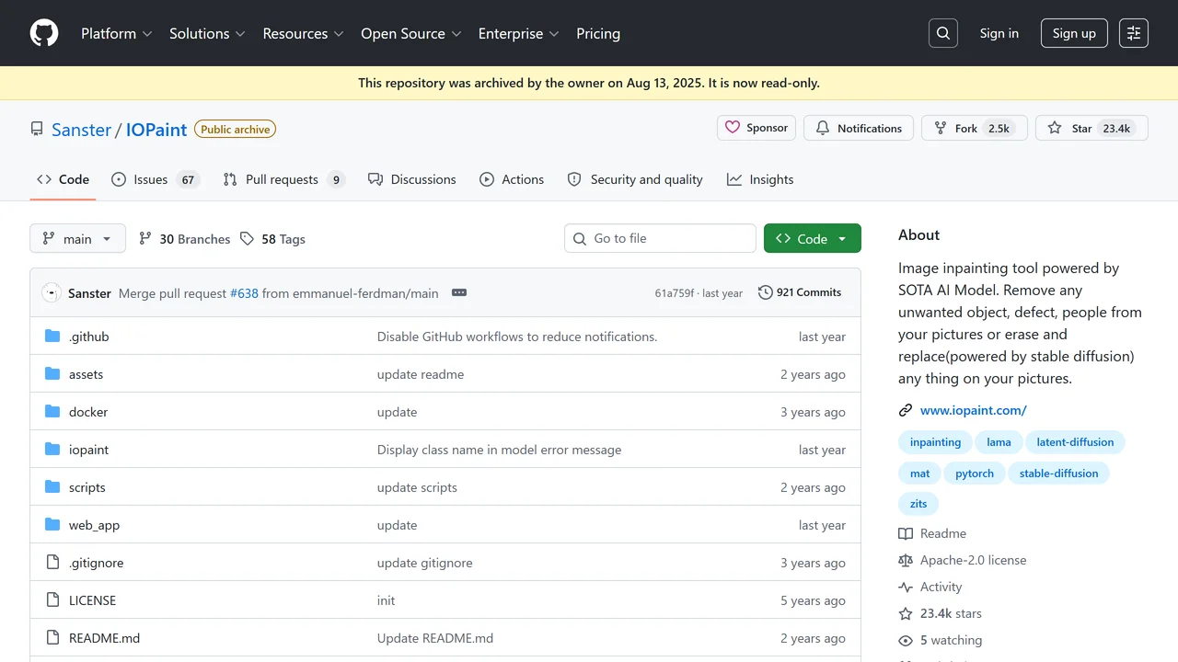
Task: Open the Security and quality tab
Action: (635, 179)
